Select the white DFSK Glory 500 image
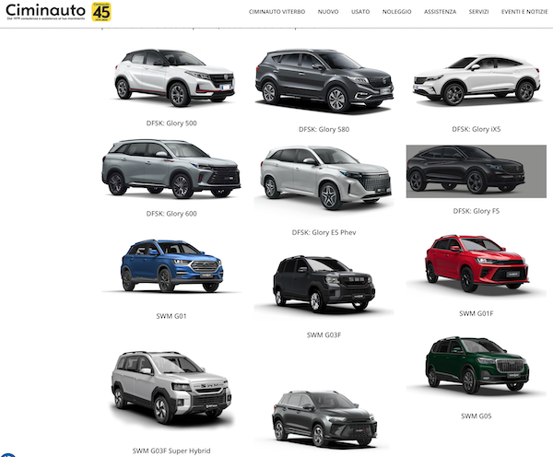 [x=172, y=76]
